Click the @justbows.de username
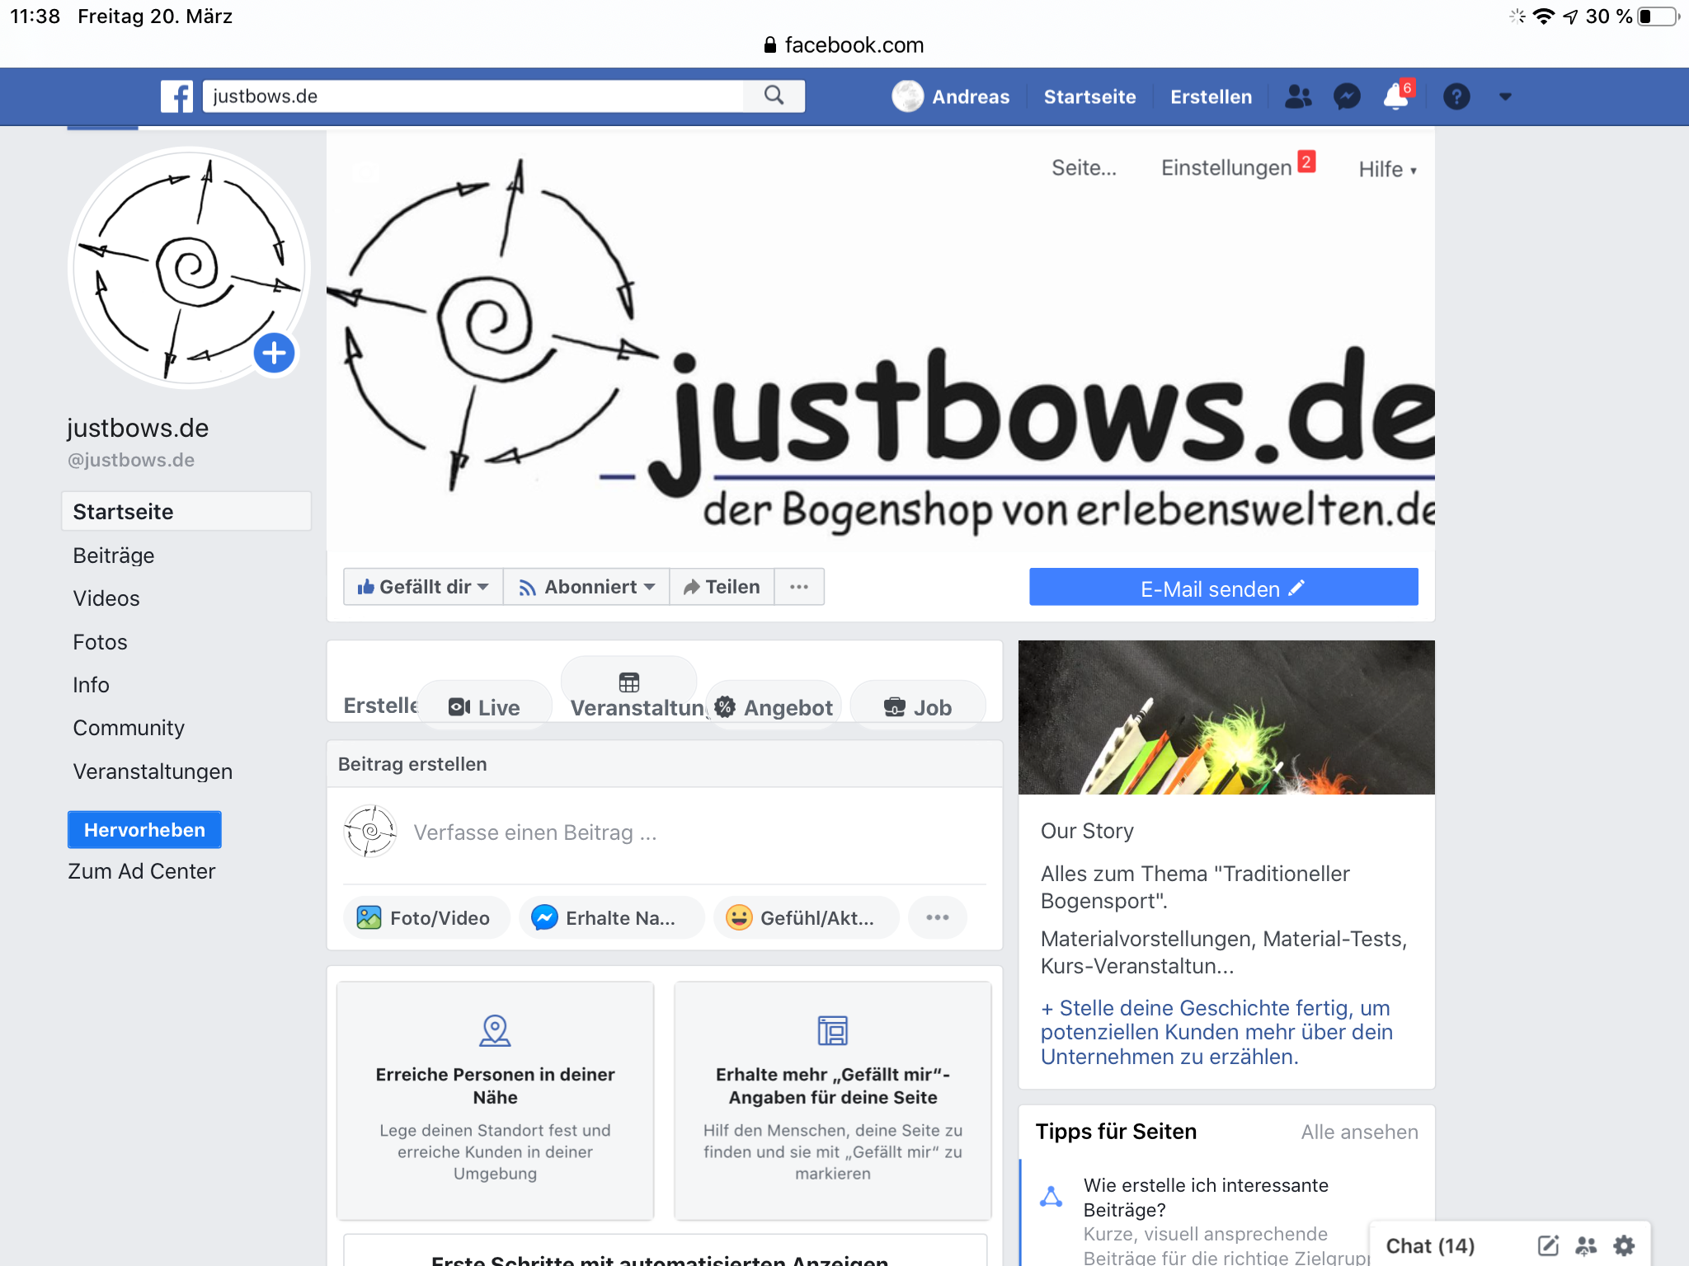 (x=131, y=460)
